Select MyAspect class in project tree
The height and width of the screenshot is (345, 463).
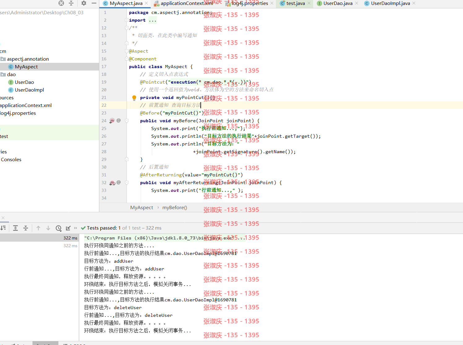click(x=26, y=67)
